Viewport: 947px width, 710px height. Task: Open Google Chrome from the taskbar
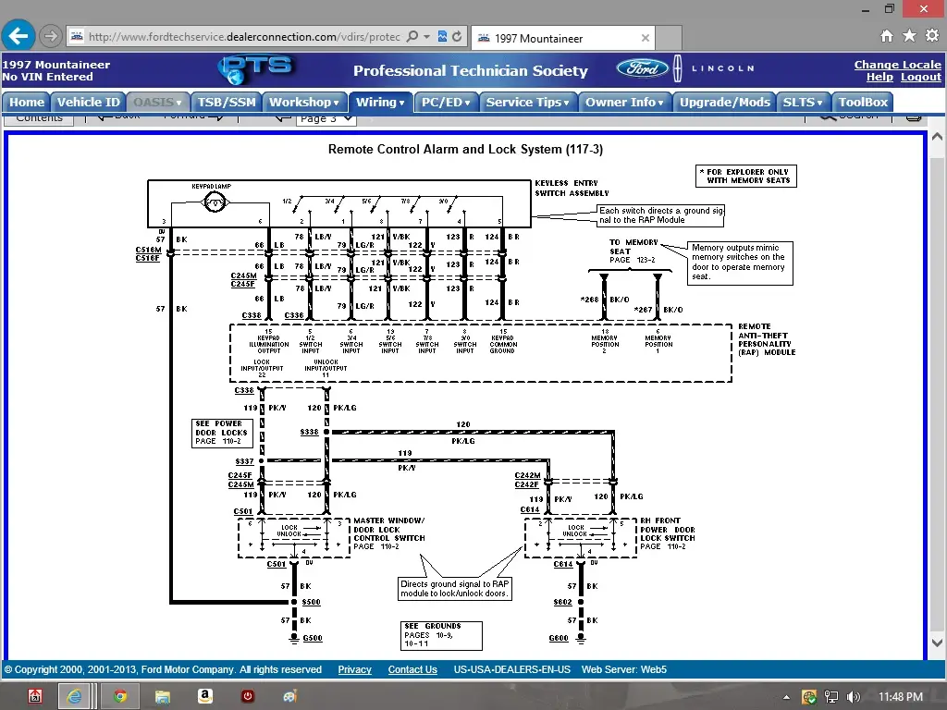click(119, 696)
